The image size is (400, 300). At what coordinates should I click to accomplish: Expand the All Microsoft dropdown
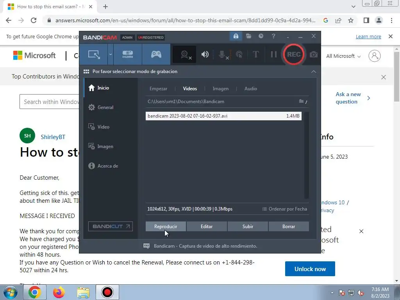pyautogui.click(x=343, y=56)
